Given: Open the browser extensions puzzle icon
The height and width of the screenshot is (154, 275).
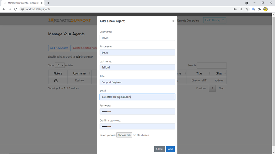Looking at the screenshot, I should (259, 9).
